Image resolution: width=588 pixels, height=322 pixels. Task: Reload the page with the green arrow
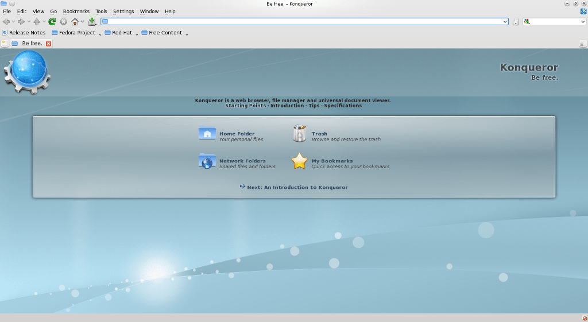[52, 22]
